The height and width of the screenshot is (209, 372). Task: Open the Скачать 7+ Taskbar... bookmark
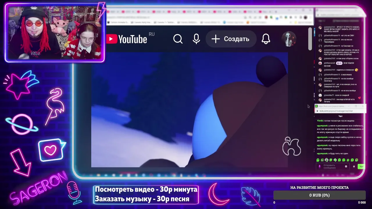click(x=165, y=22)
